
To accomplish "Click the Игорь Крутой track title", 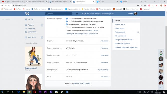I will click(x=102, y=14).
